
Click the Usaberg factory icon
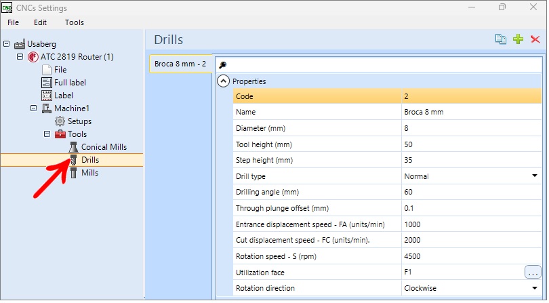tap(20, 44)
